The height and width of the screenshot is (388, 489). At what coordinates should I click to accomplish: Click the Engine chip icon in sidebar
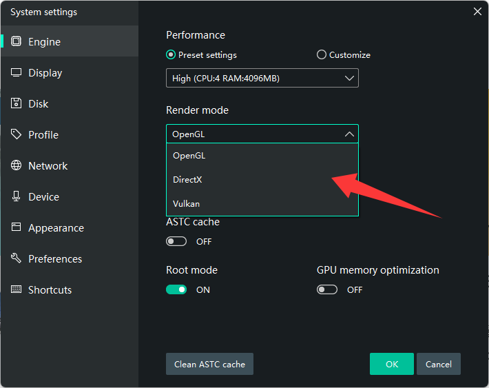(x=17, y=41)
